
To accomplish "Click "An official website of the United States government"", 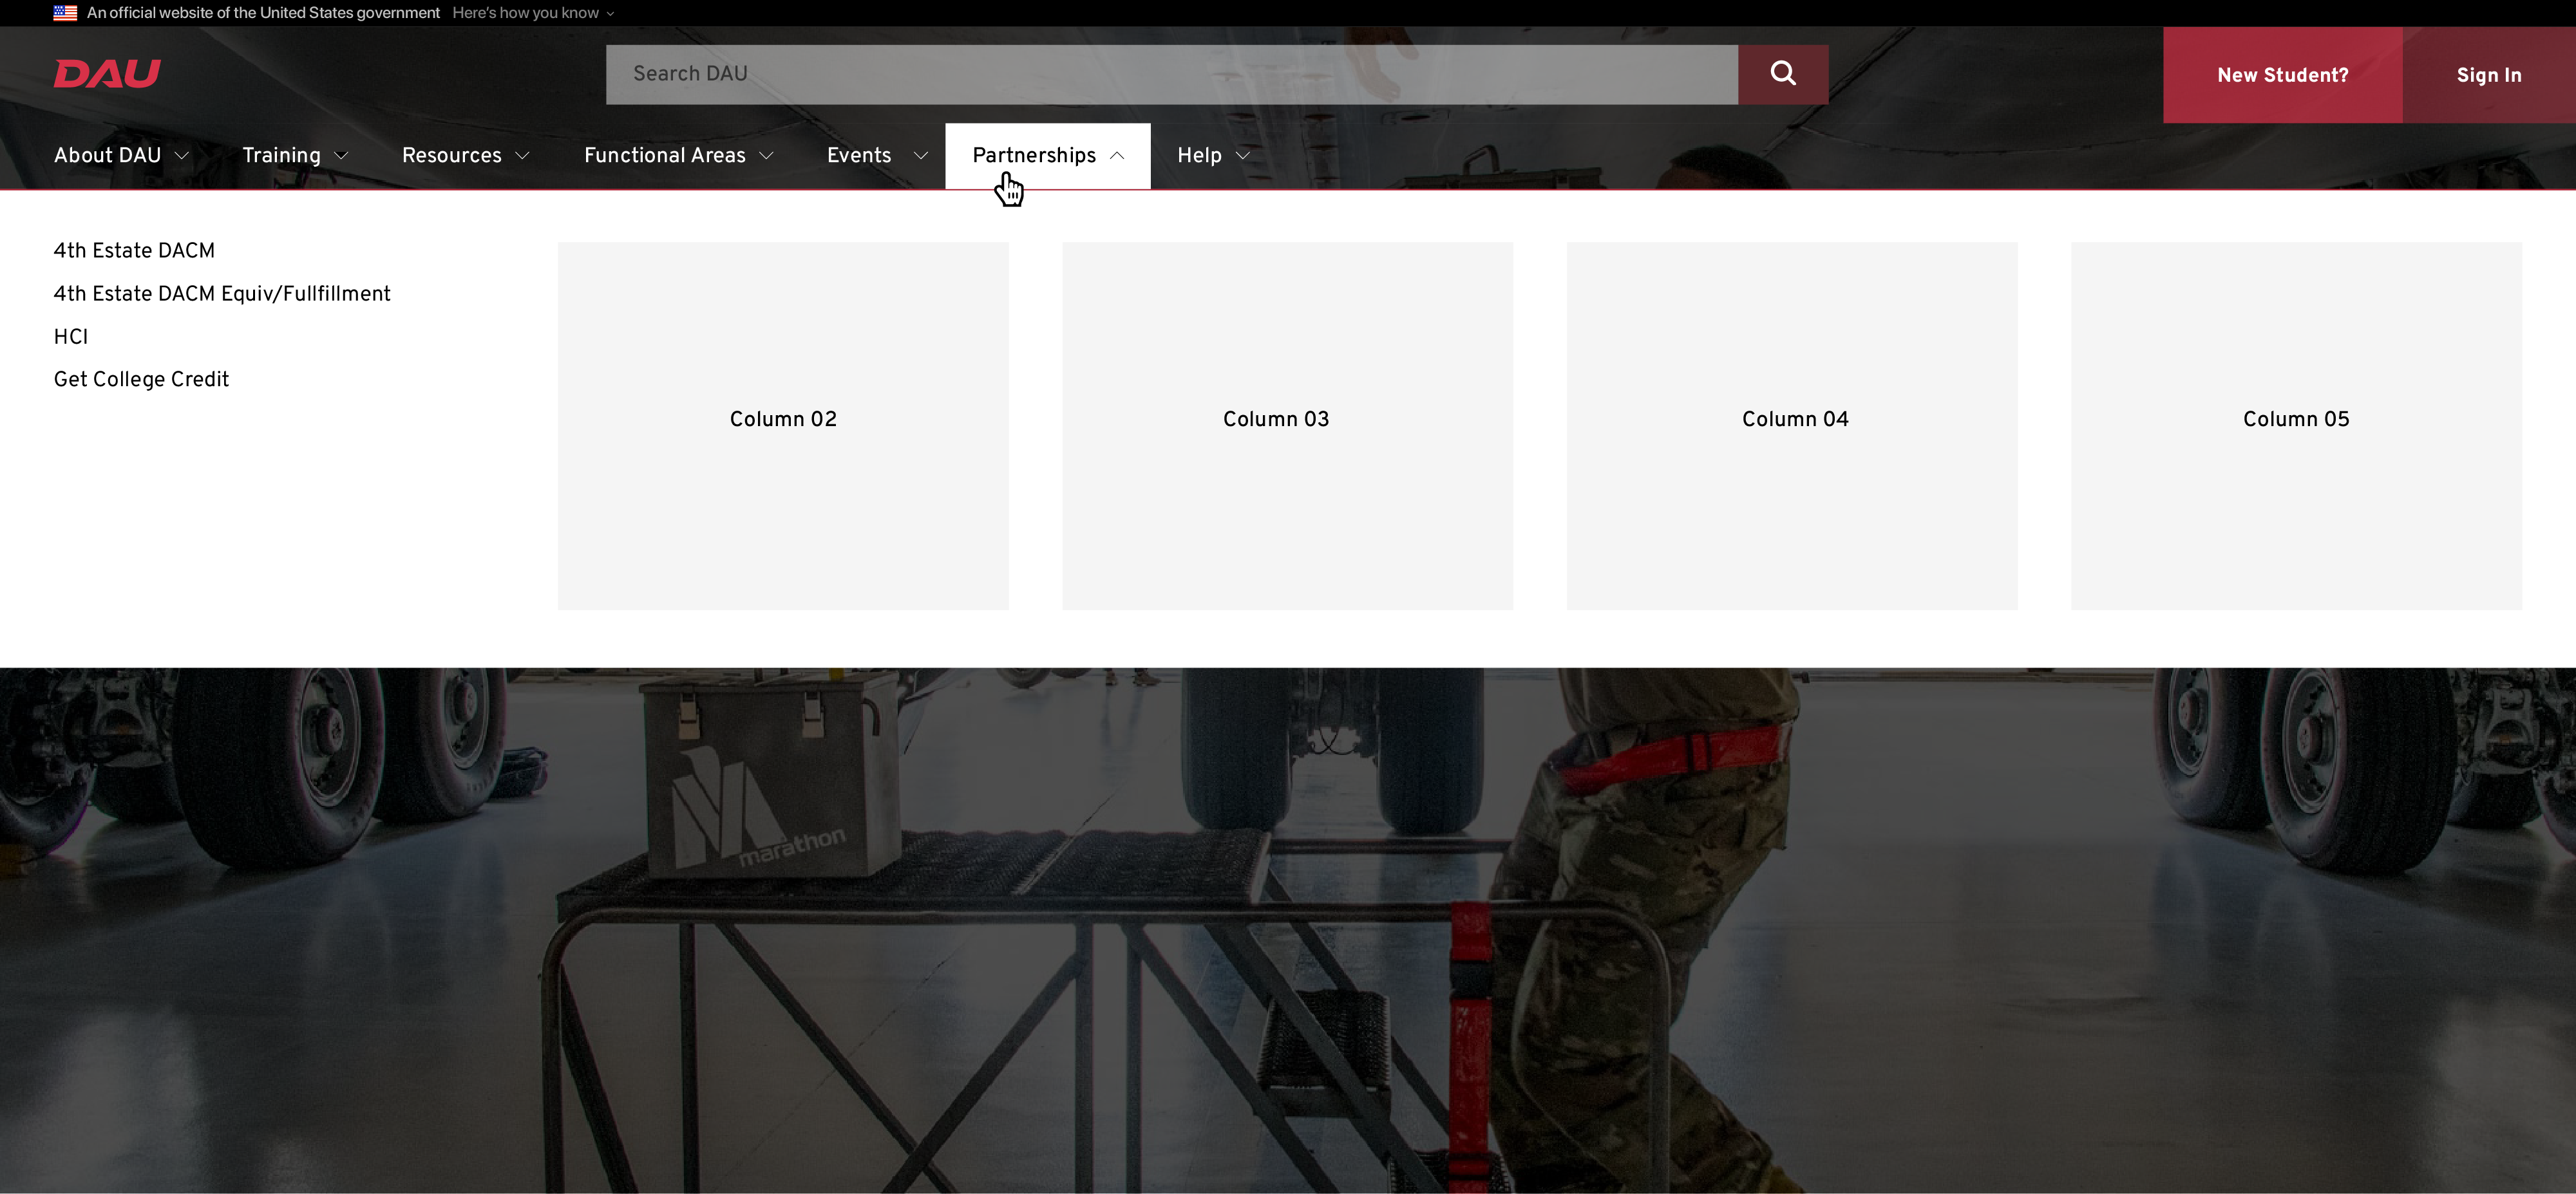I will [x=263, y=13].
